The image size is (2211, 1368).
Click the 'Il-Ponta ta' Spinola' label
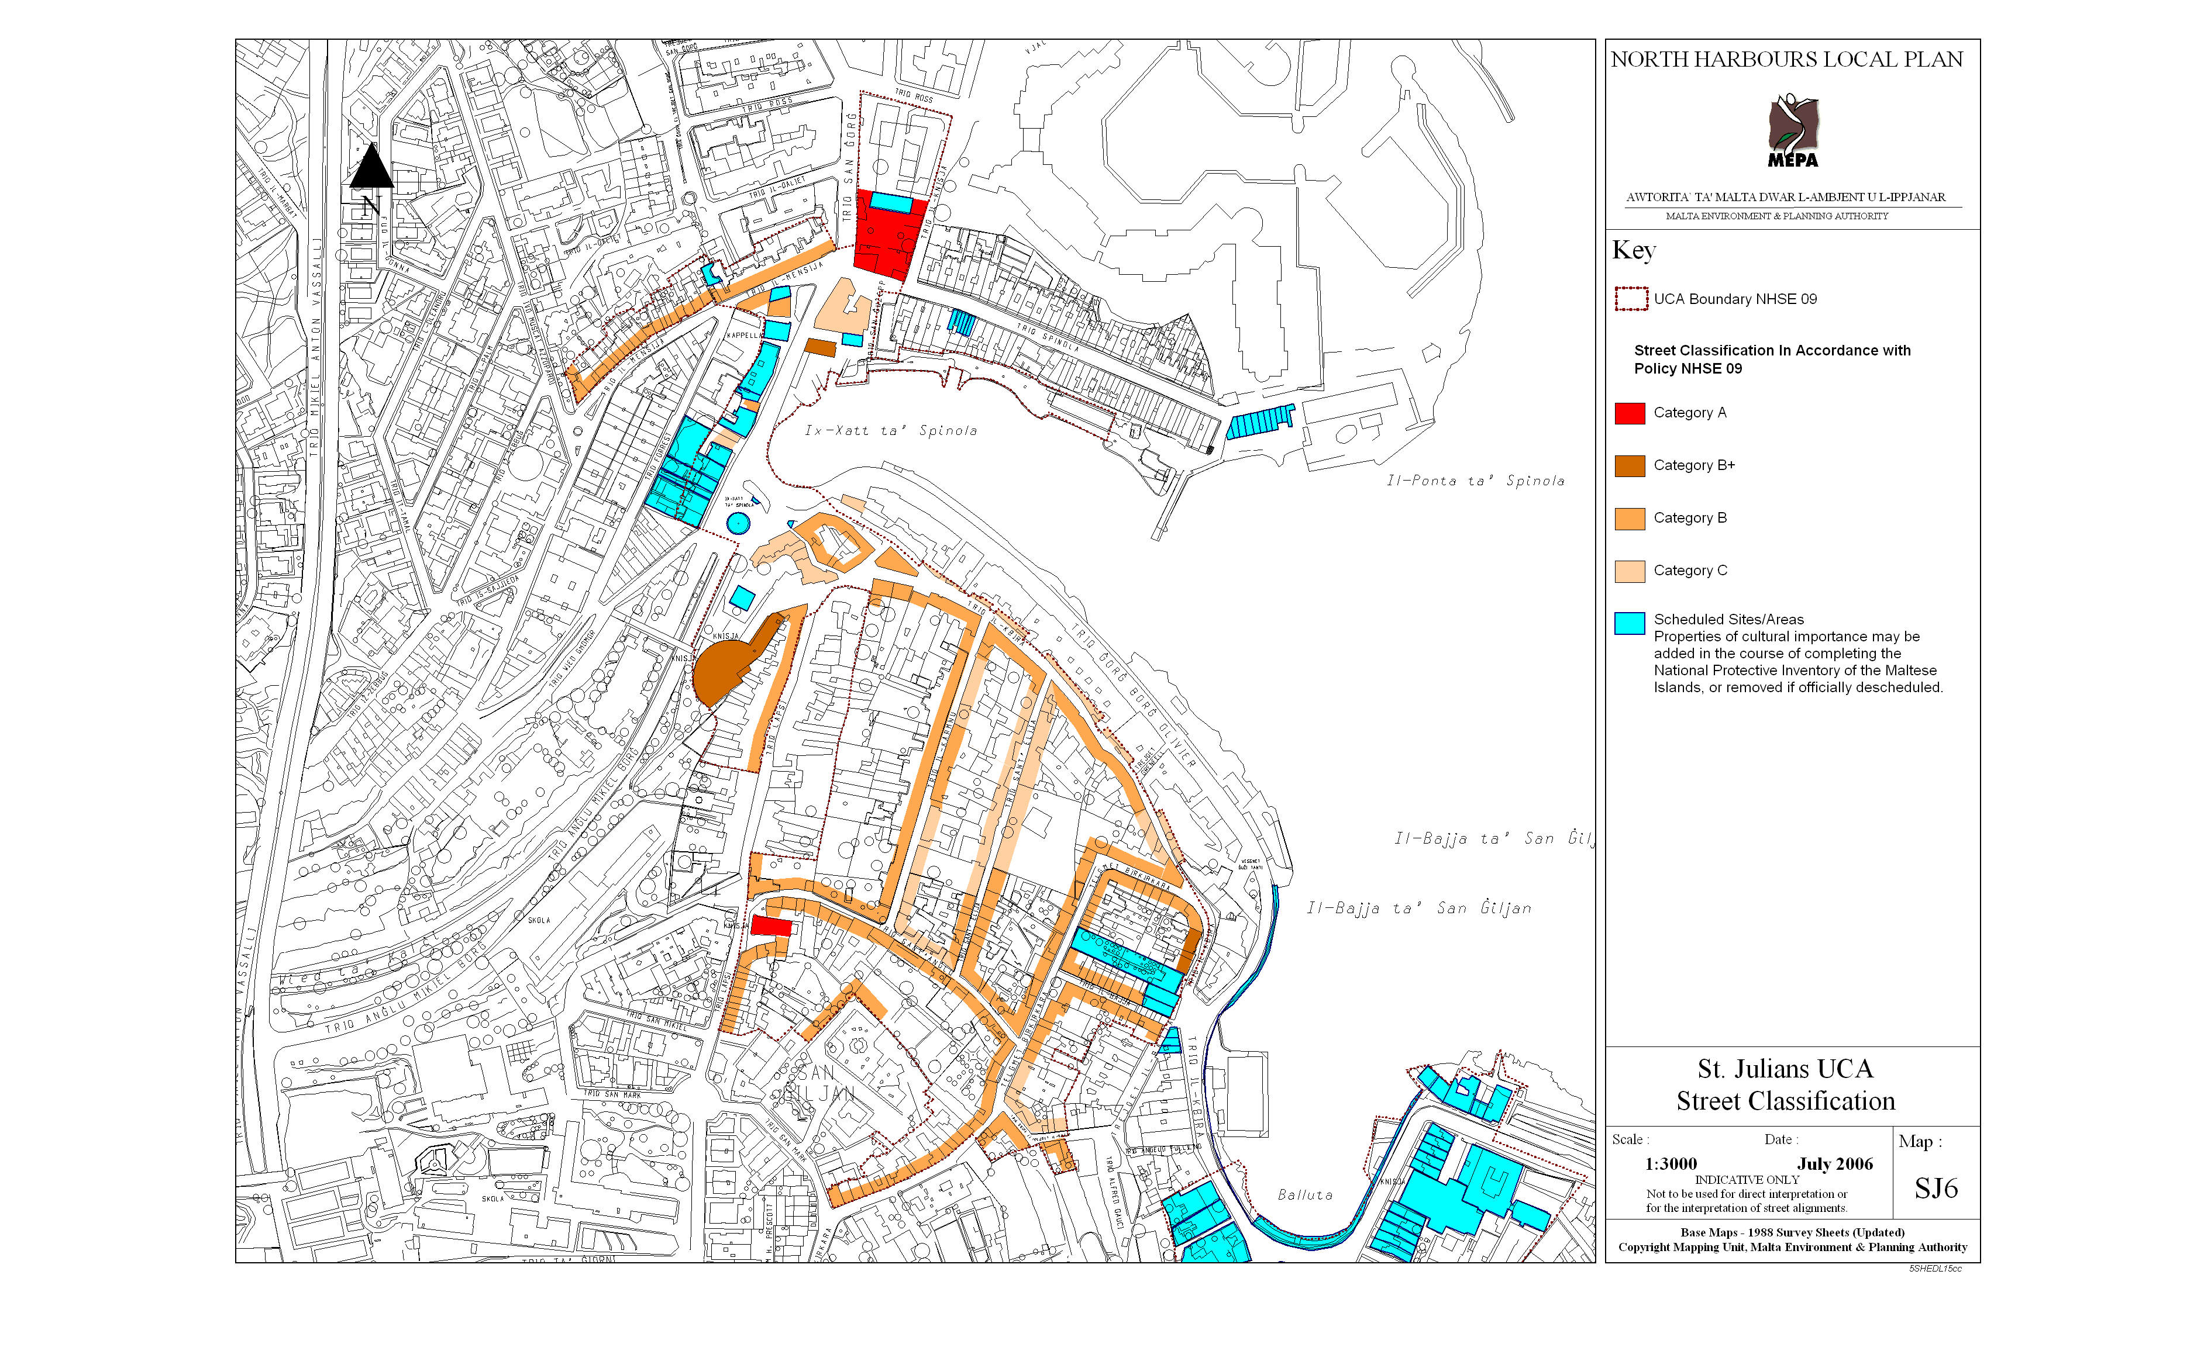(1475, 481)
